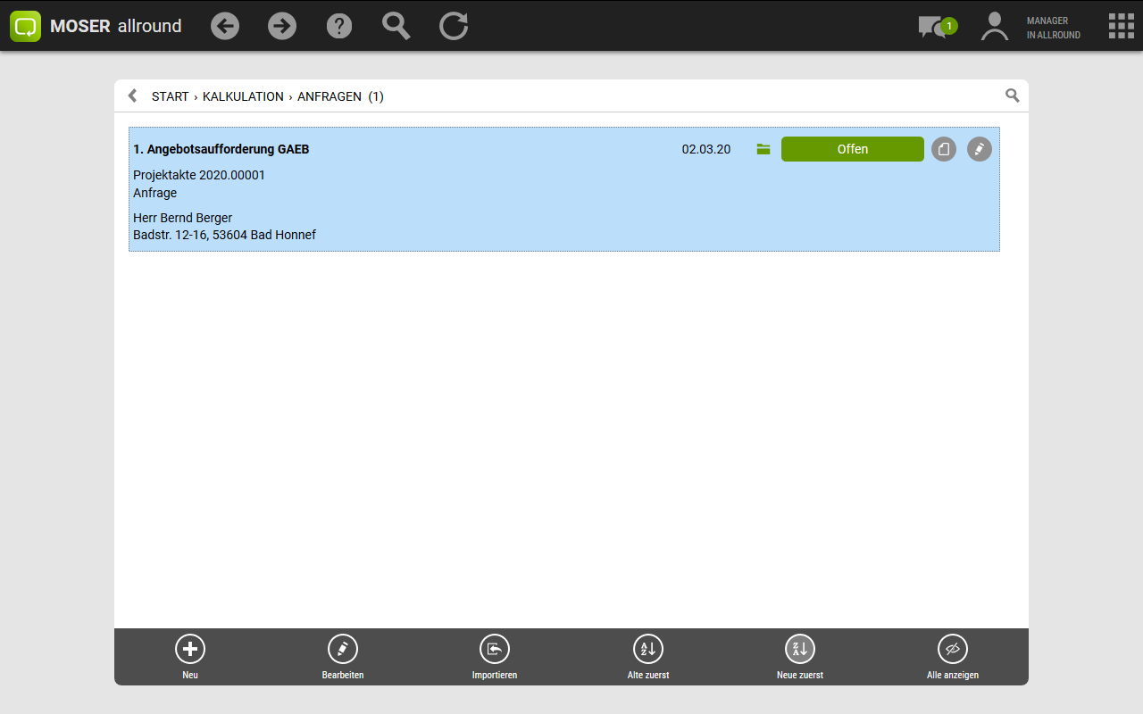Toggle Alle anzeigen visibility

[x=953, y=657]
